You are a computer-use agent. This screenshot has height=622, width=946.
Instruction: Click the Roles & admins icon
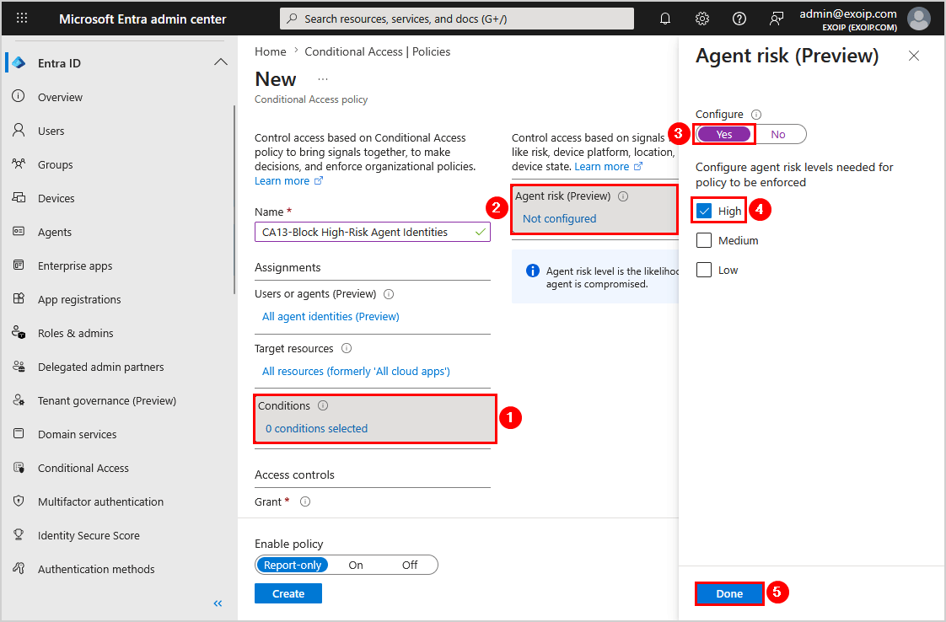point(19,333)
